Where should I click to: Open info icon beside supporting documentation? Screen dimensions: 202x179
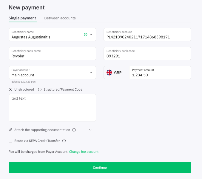74,130
